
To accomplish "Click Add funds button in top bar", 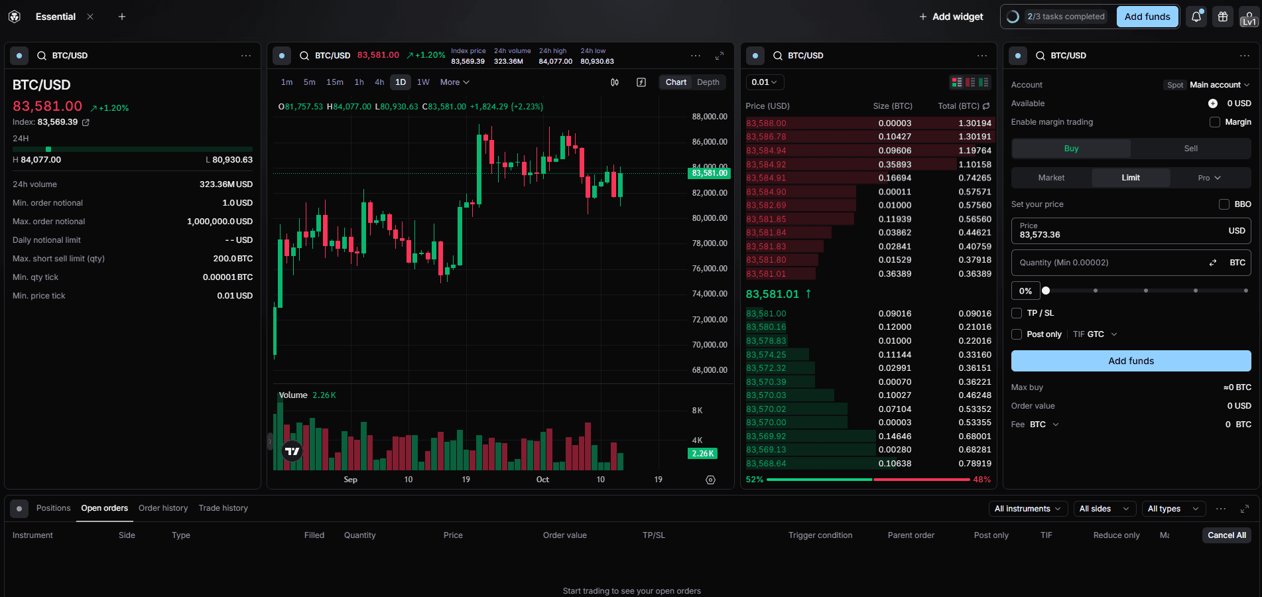I will point(1147,17).
